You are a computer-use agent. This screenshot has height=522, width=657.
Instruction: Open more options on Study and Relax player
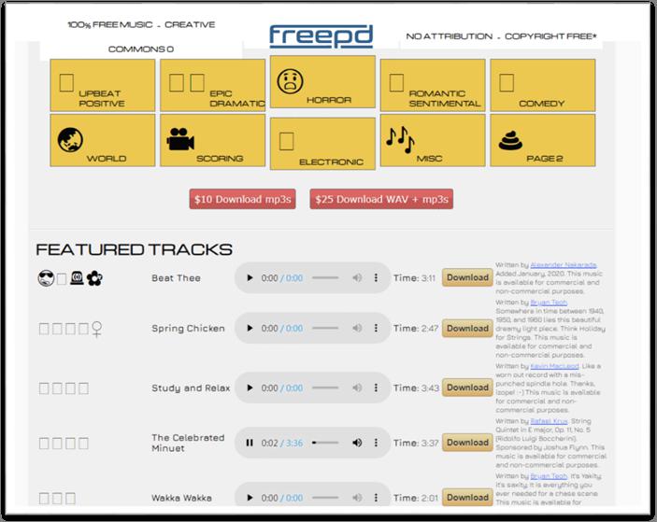point(376,388)
